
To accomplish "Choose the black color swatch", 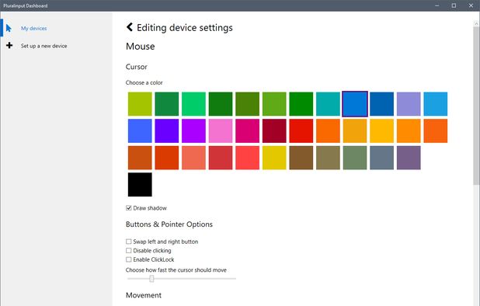I will pyautogui.click(x=140, y=185).
